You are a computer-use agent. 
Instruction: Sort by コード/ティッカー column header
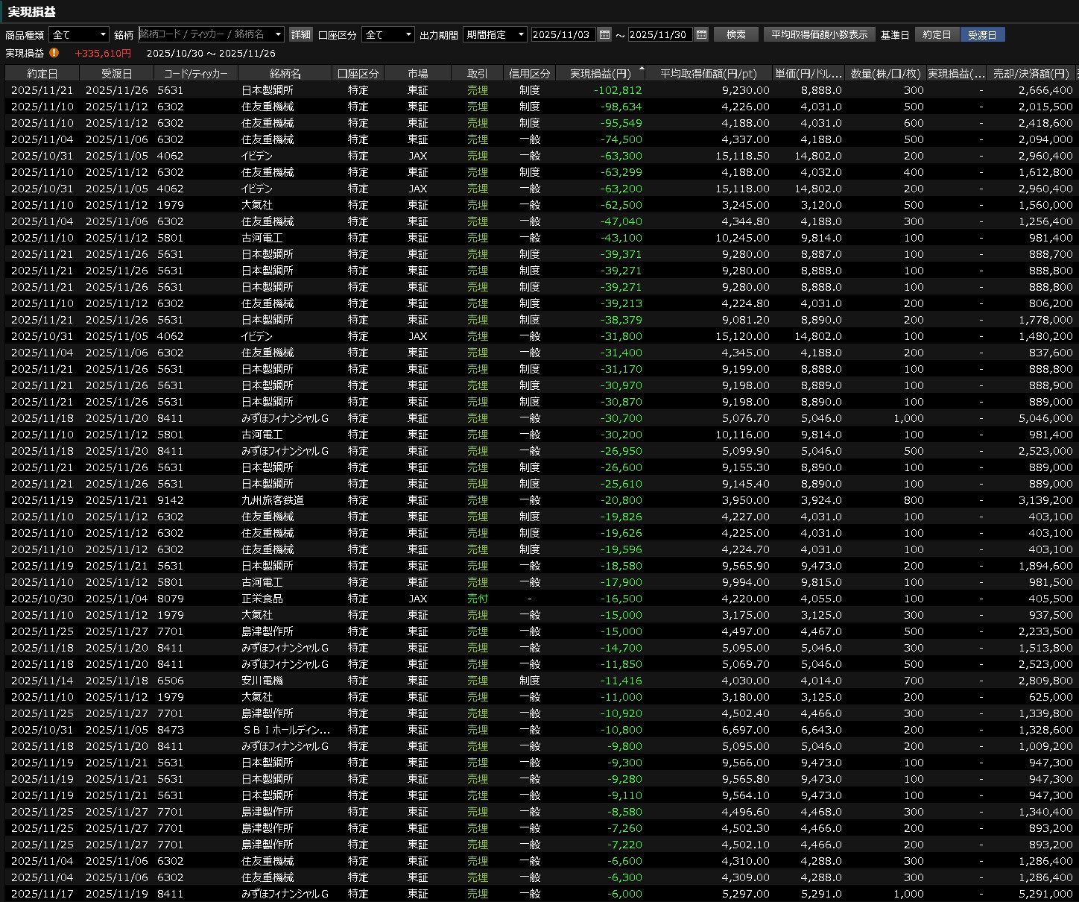tap(196, 73)
